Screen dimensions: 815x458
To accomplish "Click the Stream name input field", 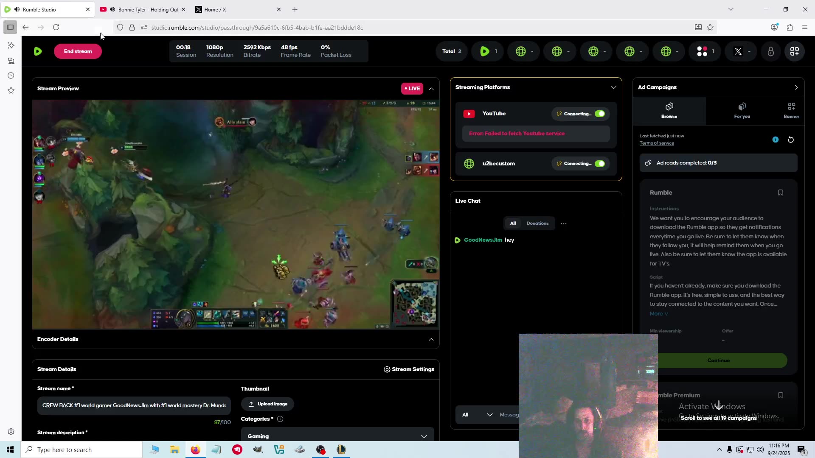I will coord(134,405).
